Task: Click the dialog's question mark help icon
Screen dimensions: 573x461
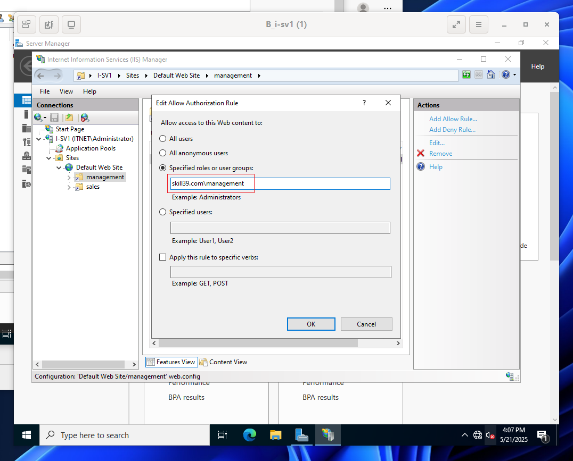Action: [x=364, y=103]
